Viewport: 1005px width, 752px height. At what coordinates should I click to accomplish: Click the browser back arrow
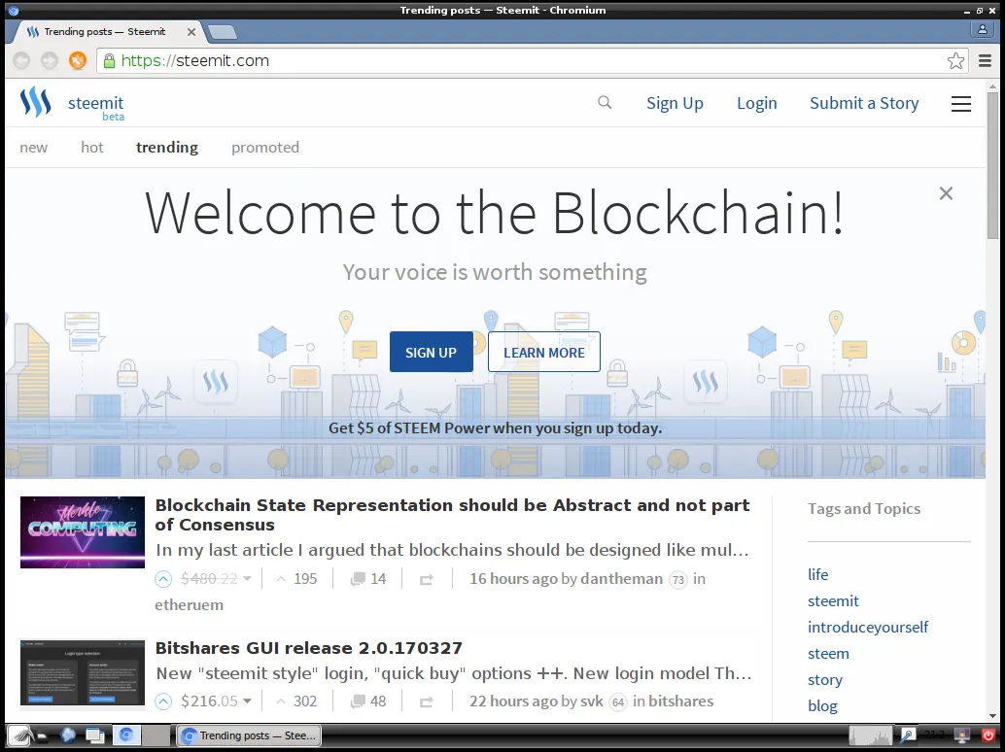(x=21, y=61)
